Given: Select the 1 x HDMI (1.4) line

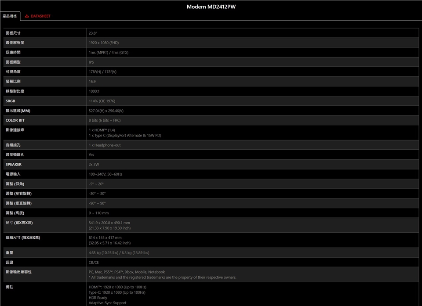Looking at the screenshot, I should coord(102,130).
